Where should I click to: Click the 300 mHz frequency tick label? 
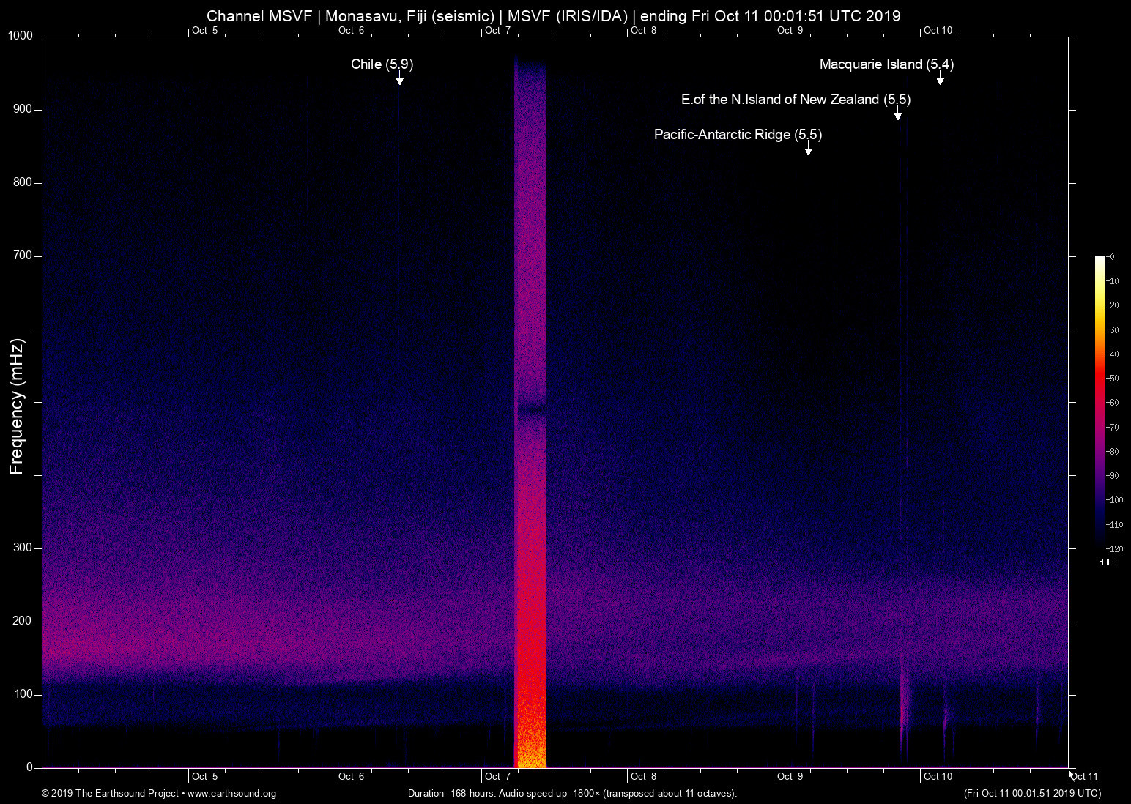[x=22, y=547]
